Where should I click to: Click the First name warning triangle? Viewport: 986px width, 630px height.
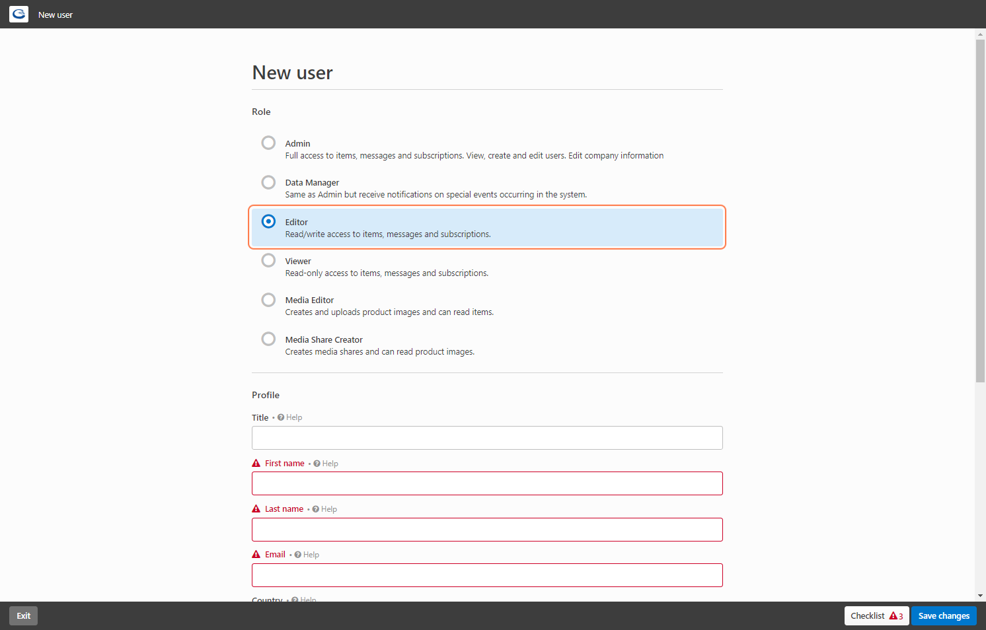pyautogui.click(x=256, y=463)
